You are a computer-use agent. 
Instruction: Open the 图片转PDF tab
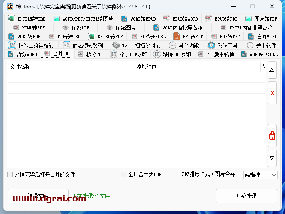[x=261, y=19]
